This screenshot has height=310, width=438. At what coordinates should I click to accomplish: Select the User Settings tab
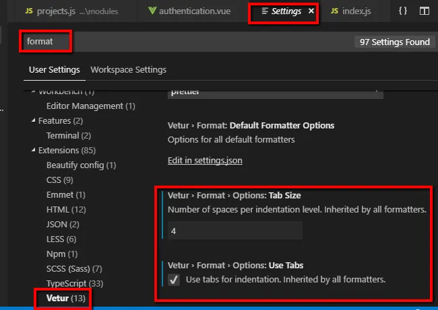coord(54,69)
